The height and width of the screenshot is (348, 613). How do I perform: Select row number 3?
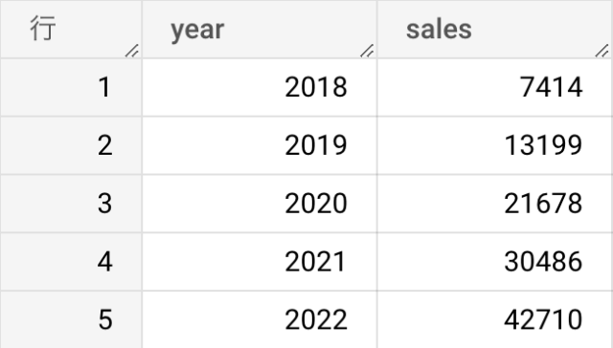[x=71, y=204]
